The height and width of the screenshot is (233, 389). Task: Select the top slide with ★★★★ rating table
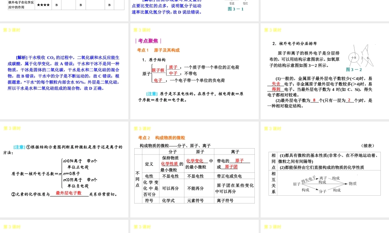tap(64, 10)
